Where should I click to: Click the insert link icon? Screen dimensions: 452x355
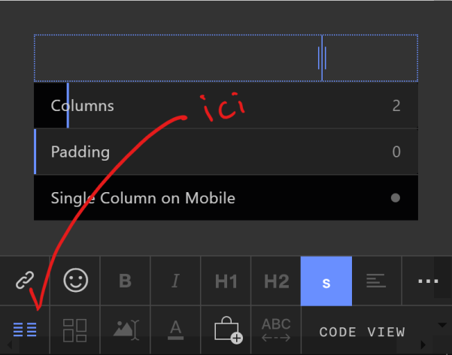click(x=25, y=281)
